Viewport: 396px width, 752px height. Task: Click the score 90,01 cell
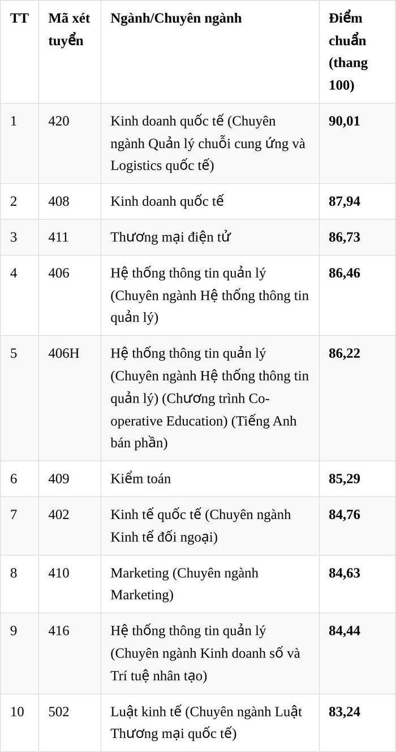(x=357, y=144)
